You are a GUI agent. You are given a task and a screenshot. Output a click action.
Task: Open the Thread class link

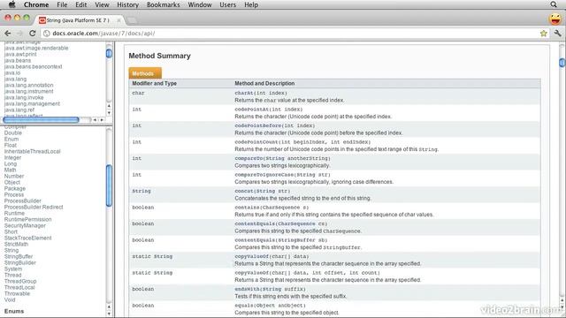tap(12, 275)
